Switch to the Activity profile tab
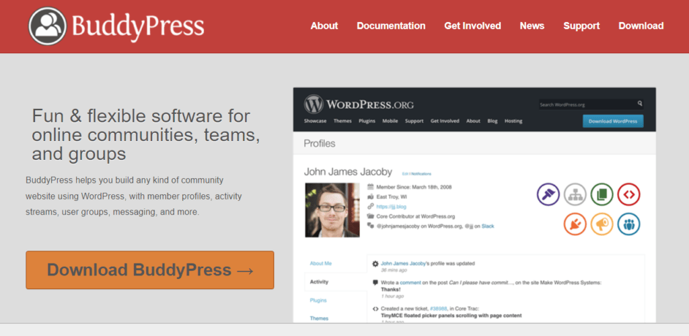This screenshot has width=689, height=336. tap(320, 282)
